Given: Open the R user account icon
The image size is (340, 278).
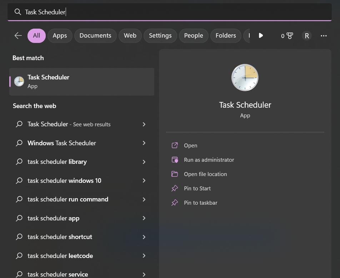Looking at the screenshot, I should (307, 36).
